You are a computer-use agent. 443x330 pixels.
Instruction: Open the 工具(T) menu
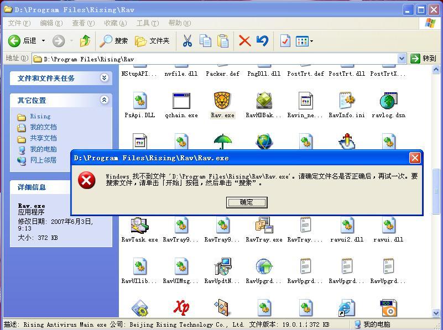(148, 23)
